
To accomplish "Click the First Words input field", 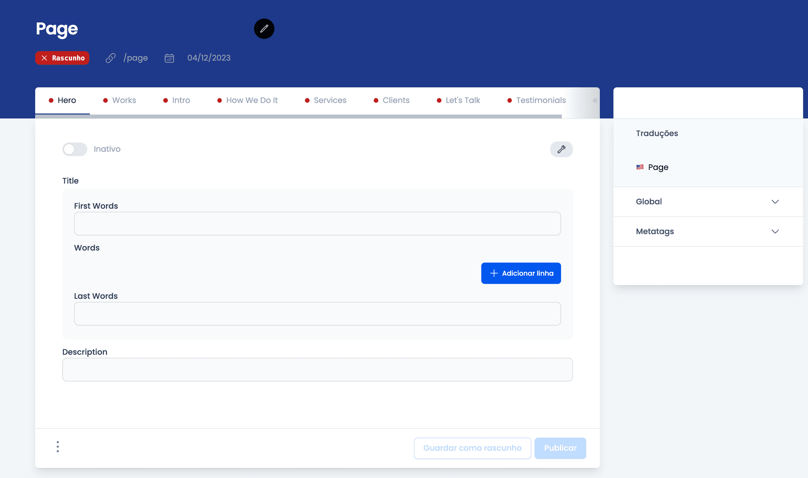I will click(x=317, y=224).
